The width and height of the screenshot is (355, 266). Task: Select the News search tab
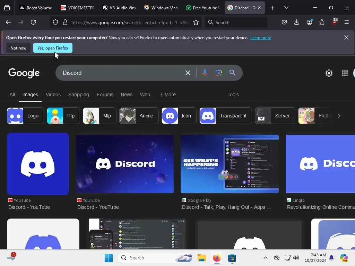[127, 95]
